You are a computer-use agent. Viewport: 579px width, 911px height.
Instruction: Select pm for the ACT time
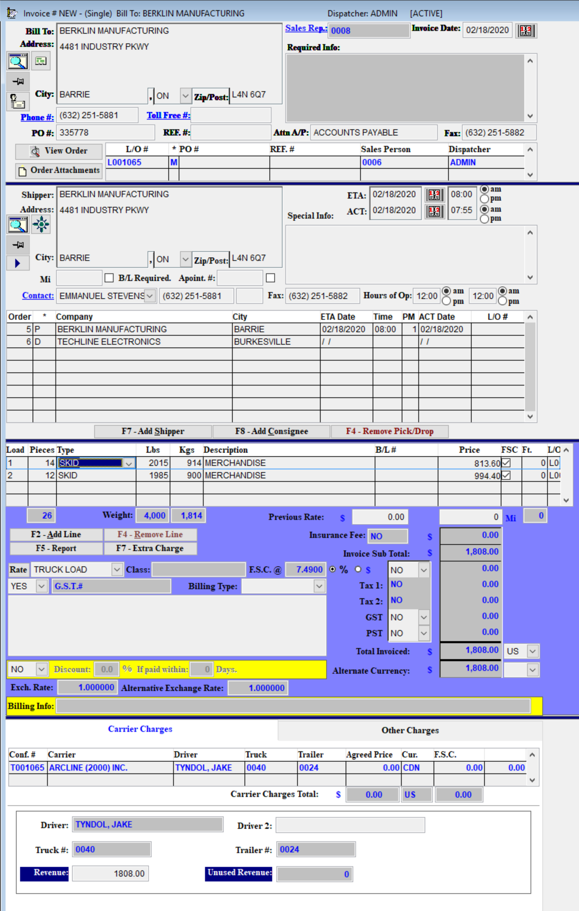[x=484, y=218]
